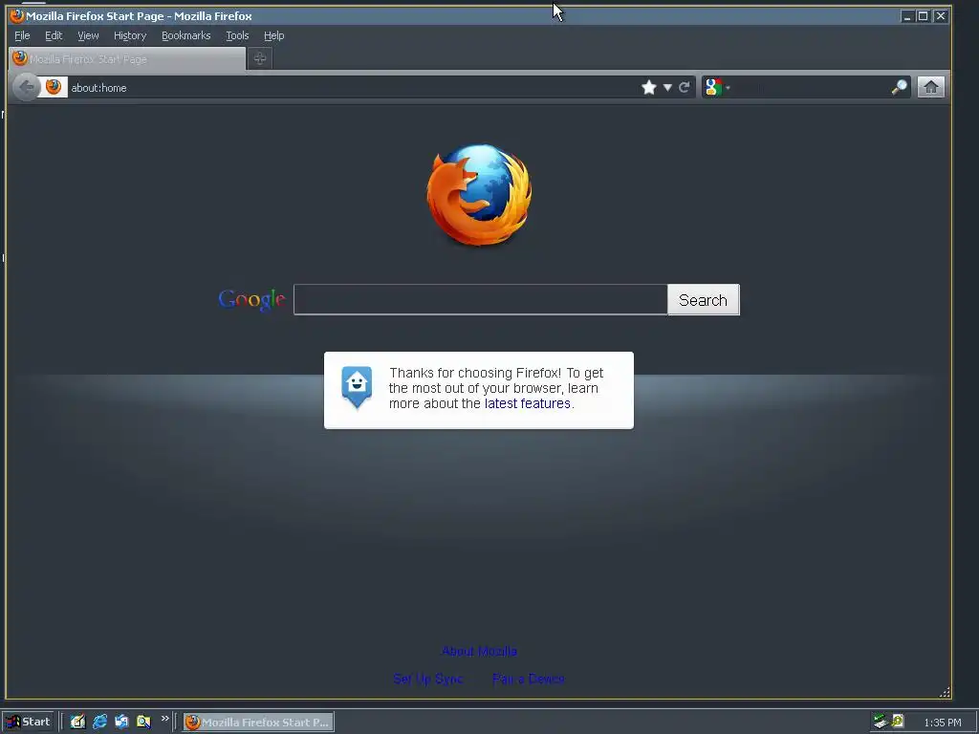
Task: Click the window resize grip icon
Action: pos(945,692)
